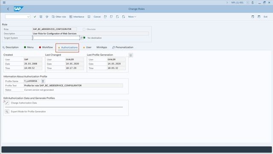
Task: Click the lock icon in the title bar
Action: 253,3
